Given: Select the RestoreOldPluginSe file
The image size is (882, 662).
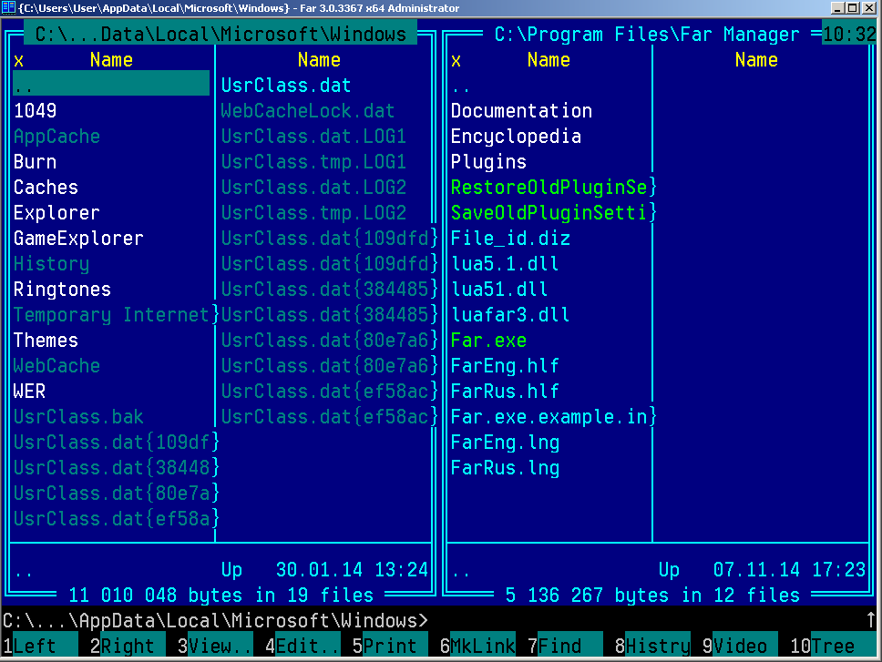Looking at the screenshot, I should coord(549,188).
